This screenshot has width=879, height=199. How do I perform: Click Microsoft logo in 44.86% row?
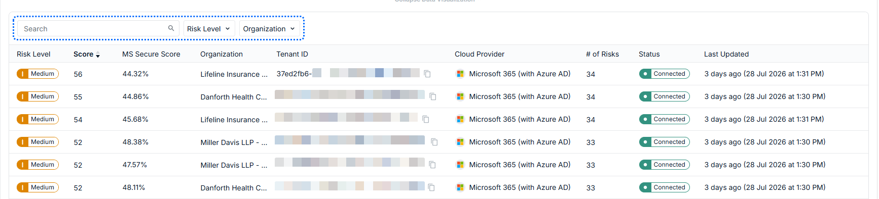coord(460,96)
